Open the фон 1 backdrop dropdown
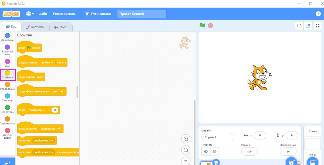Image resolution: width=324 pixels, height=165 pixels. point(57,91)
